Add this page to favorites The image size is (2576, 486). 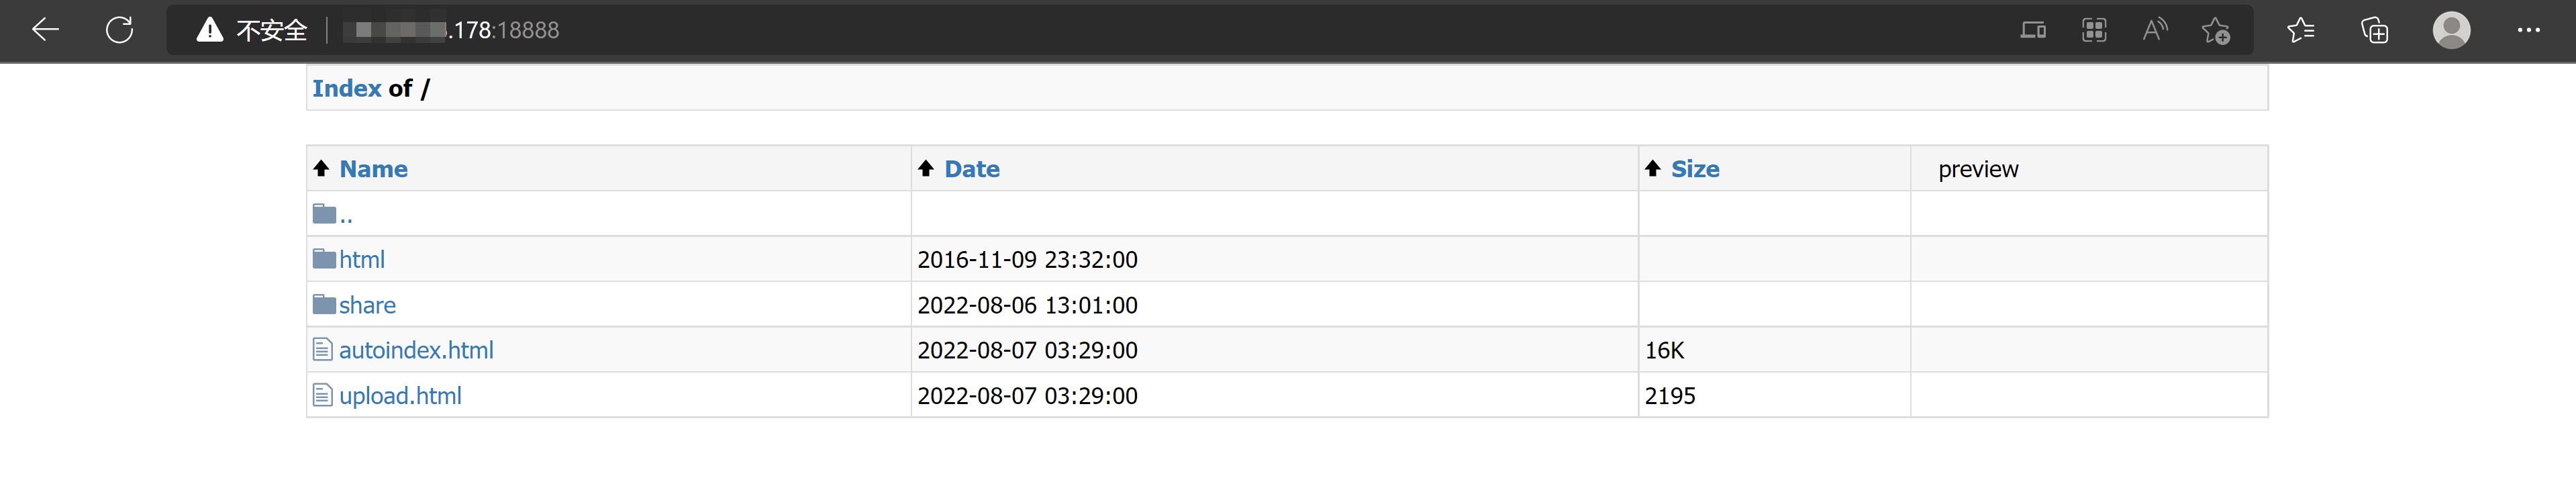[2216, 30]
